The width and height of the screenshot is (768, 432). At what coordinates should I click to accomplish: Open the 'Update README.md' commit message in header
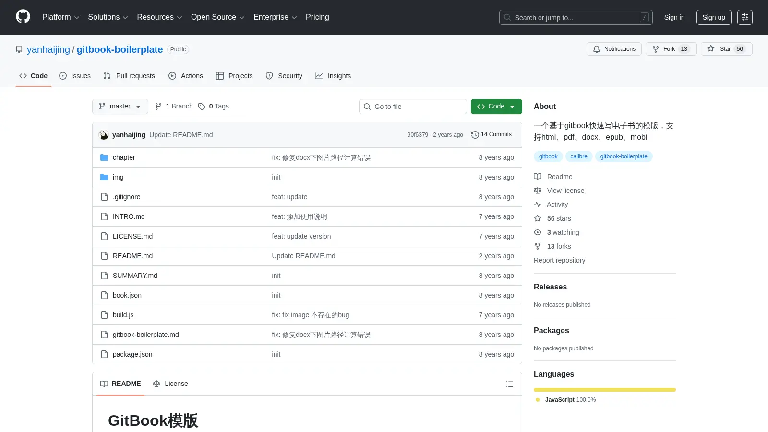pos(181,135)
